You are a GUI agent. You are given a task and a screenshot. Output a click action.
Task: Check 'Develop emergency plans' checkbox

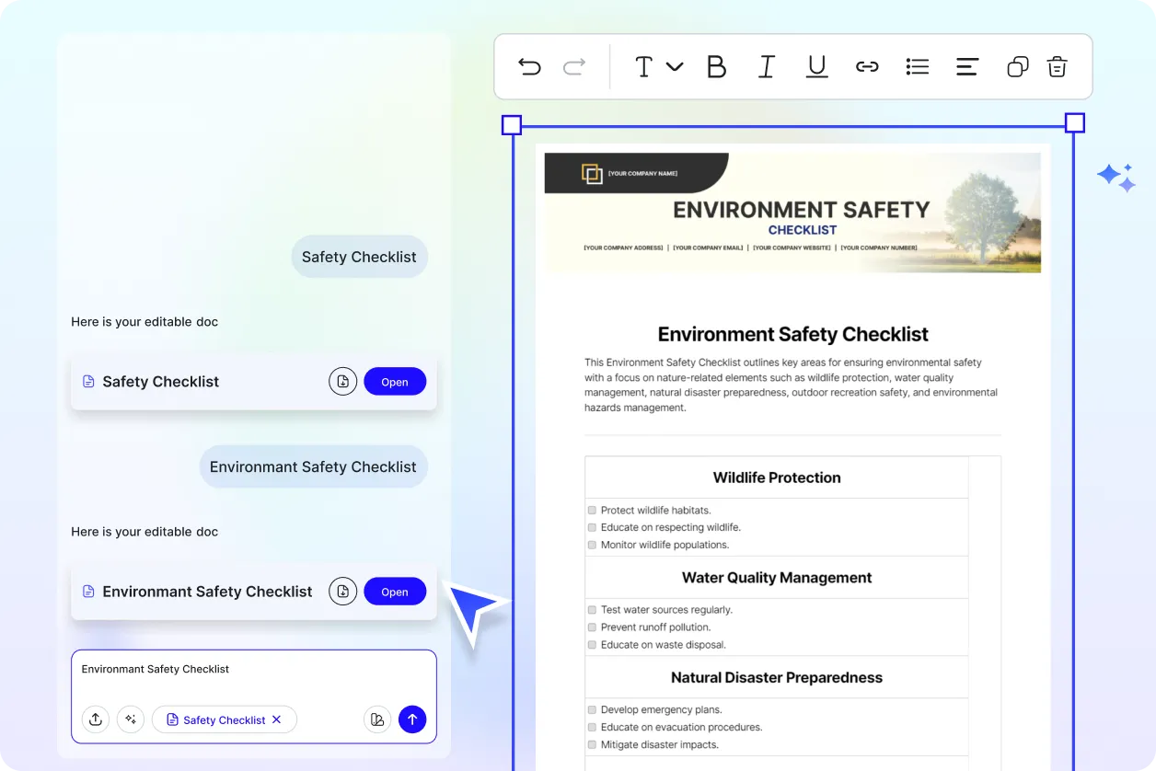[x=593, y=710]
